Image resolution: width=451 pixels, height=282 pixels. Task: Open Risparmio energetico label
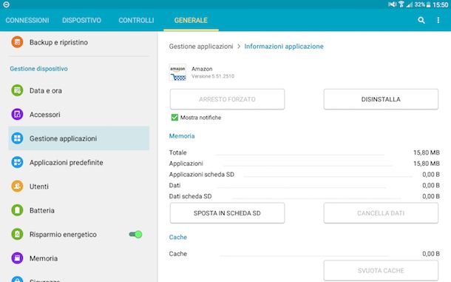click(63, 235)
